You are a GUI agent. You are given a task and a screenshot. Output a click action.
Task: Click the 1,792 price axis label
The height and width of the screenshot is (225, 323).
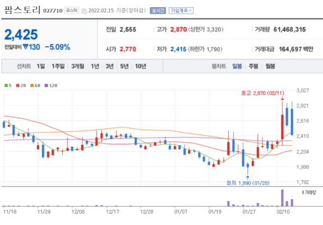tap(303, 182)
